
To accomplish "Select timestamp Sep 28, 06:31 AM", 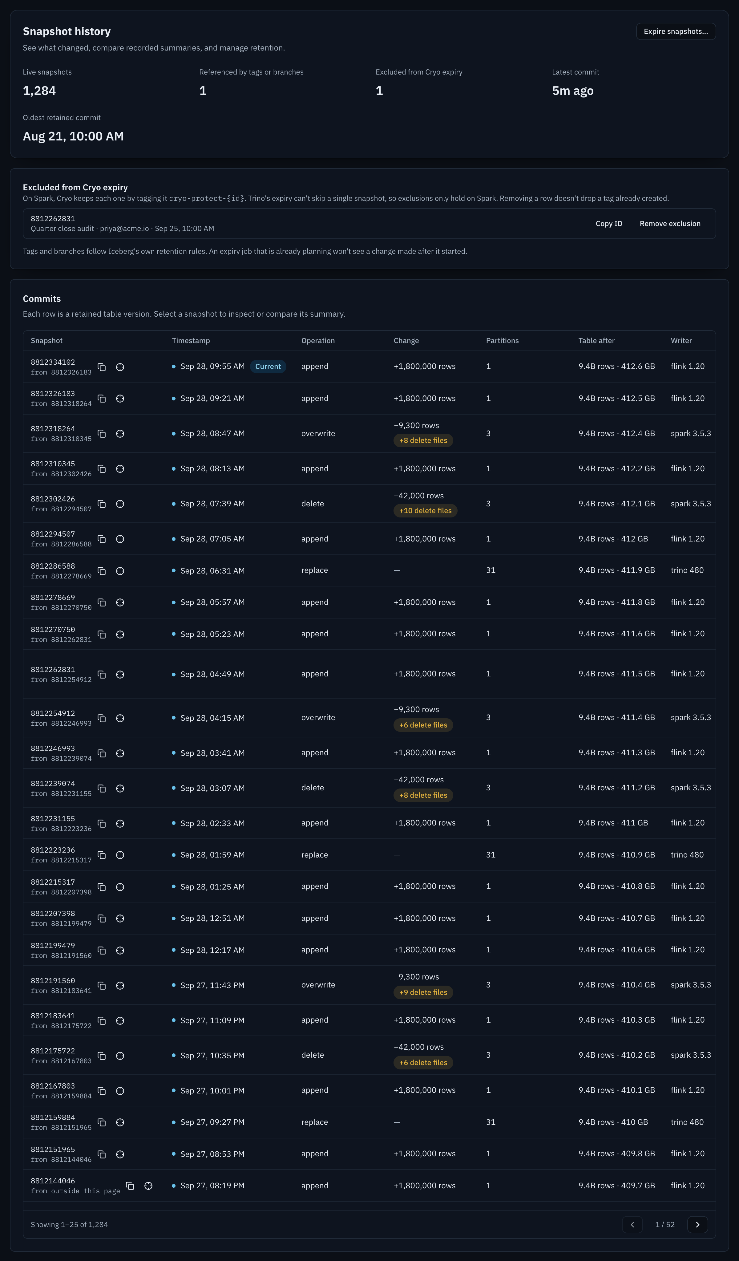I will click(213, 571).
